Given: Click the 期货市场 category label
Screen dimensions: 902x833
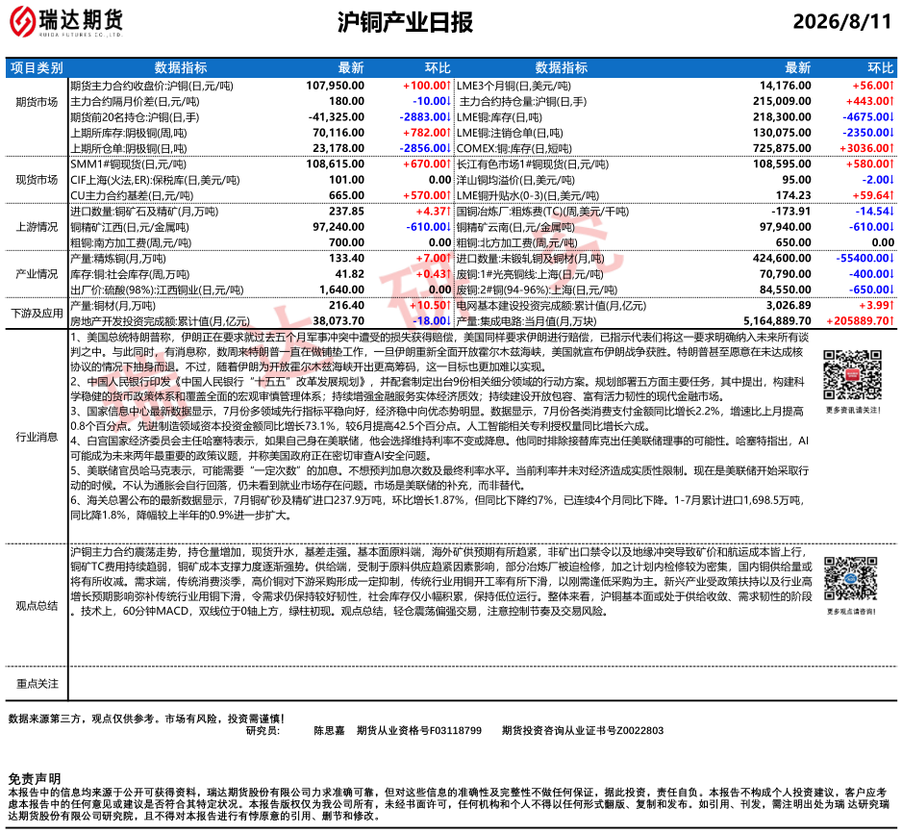Looking at the screenshot, I should 37,102.
